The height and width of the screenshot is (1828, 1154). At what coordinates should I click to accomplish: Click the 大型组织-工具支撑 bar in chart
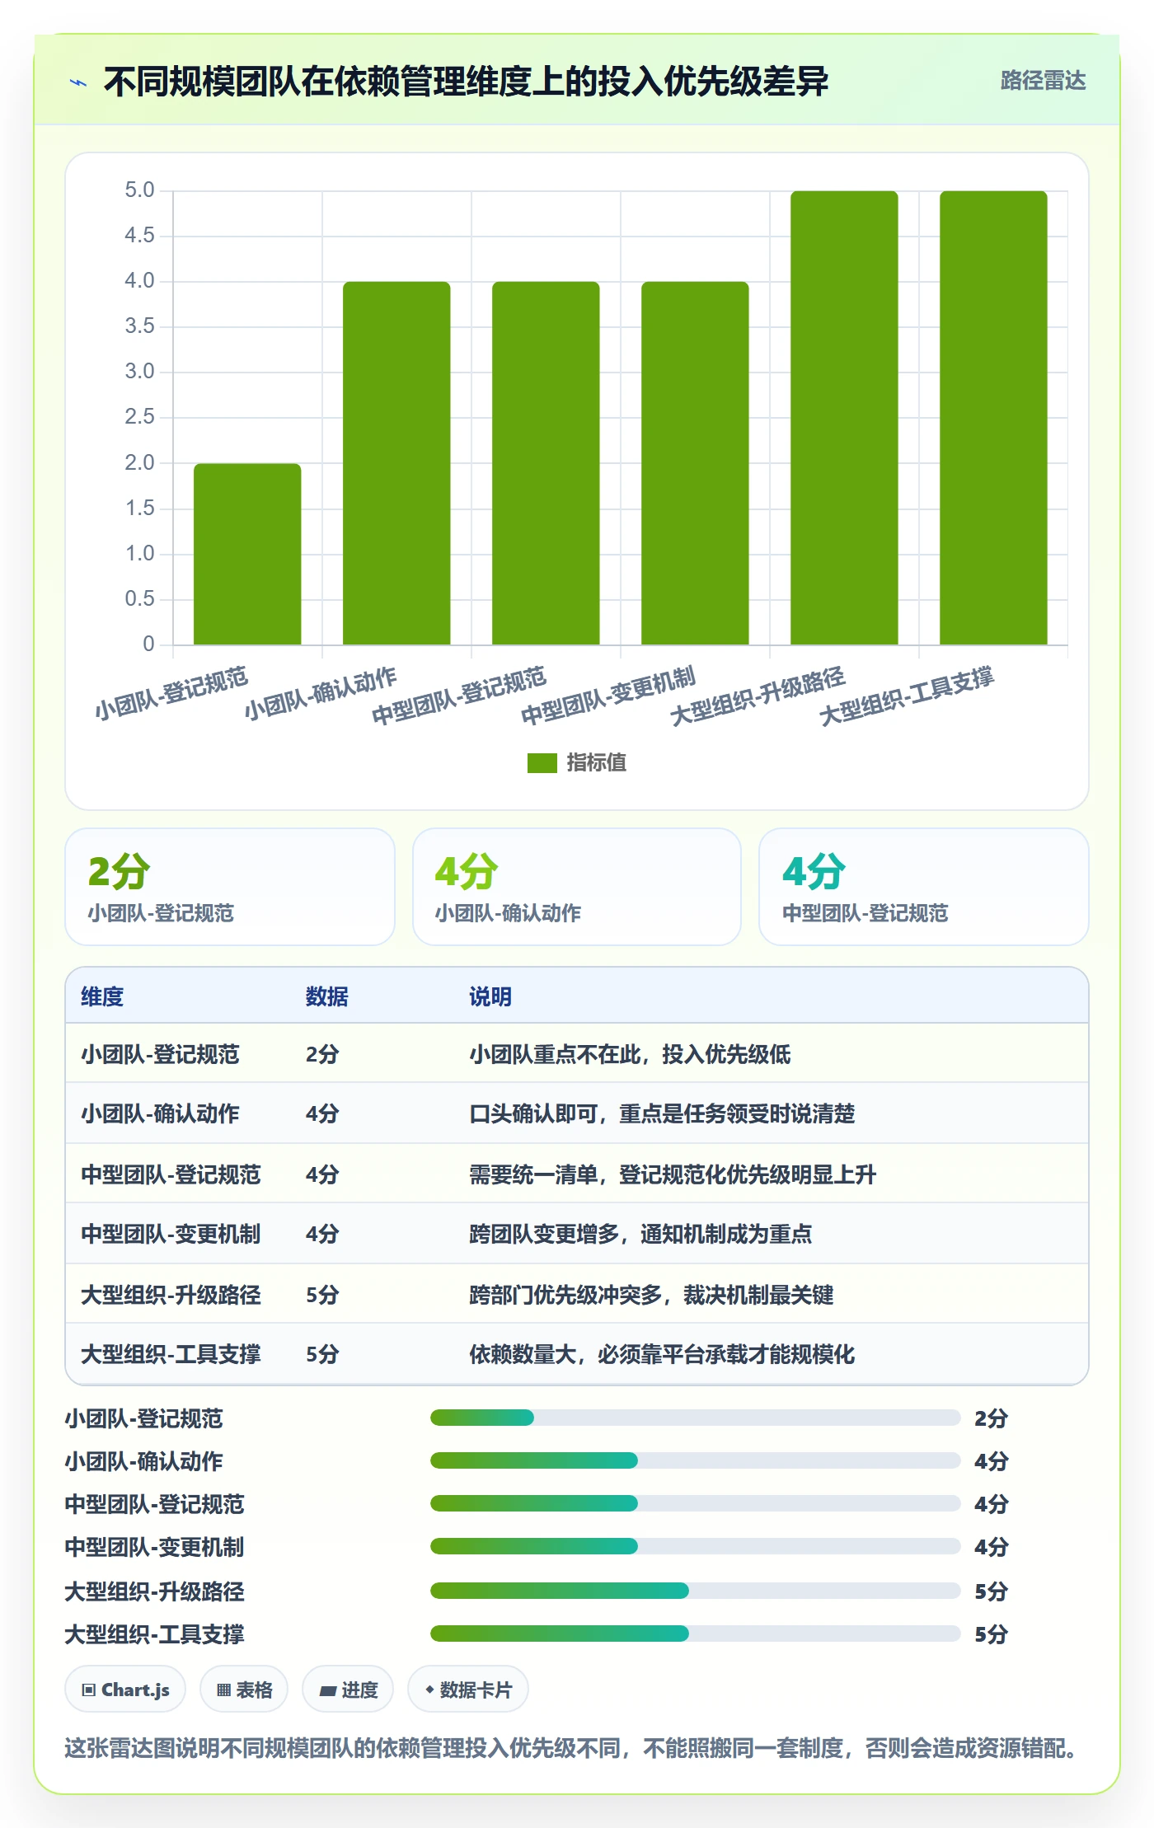(x=993, y=418)
